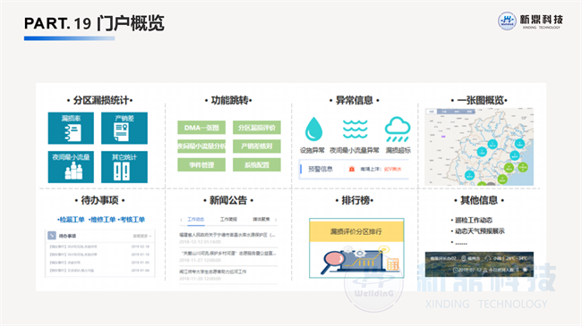Click the 新鼎科技 logo

[x=530, y=21]
